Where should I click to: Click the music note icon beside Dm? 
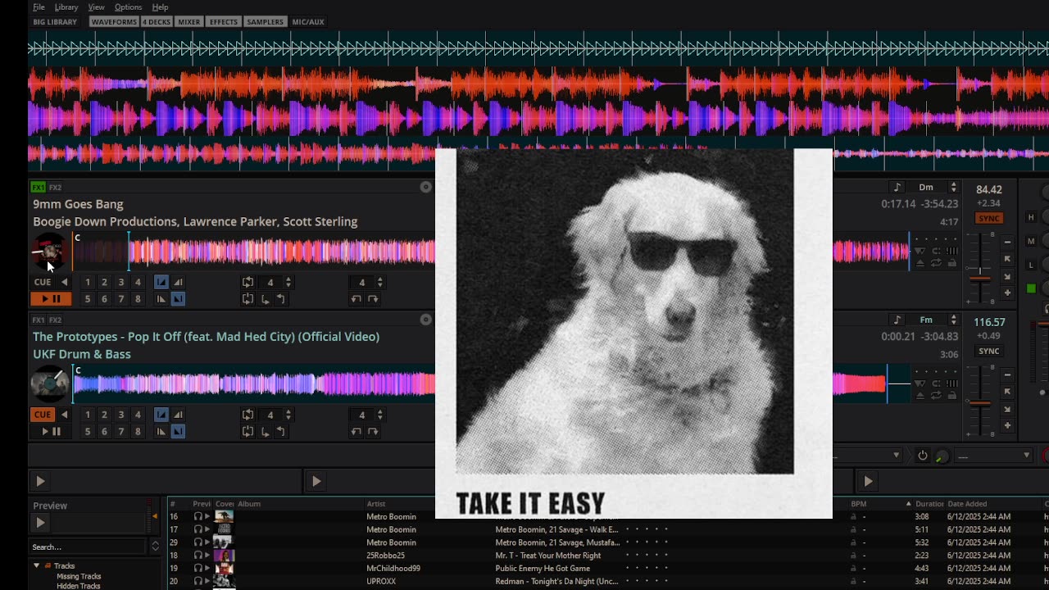[x=897, y=188]
